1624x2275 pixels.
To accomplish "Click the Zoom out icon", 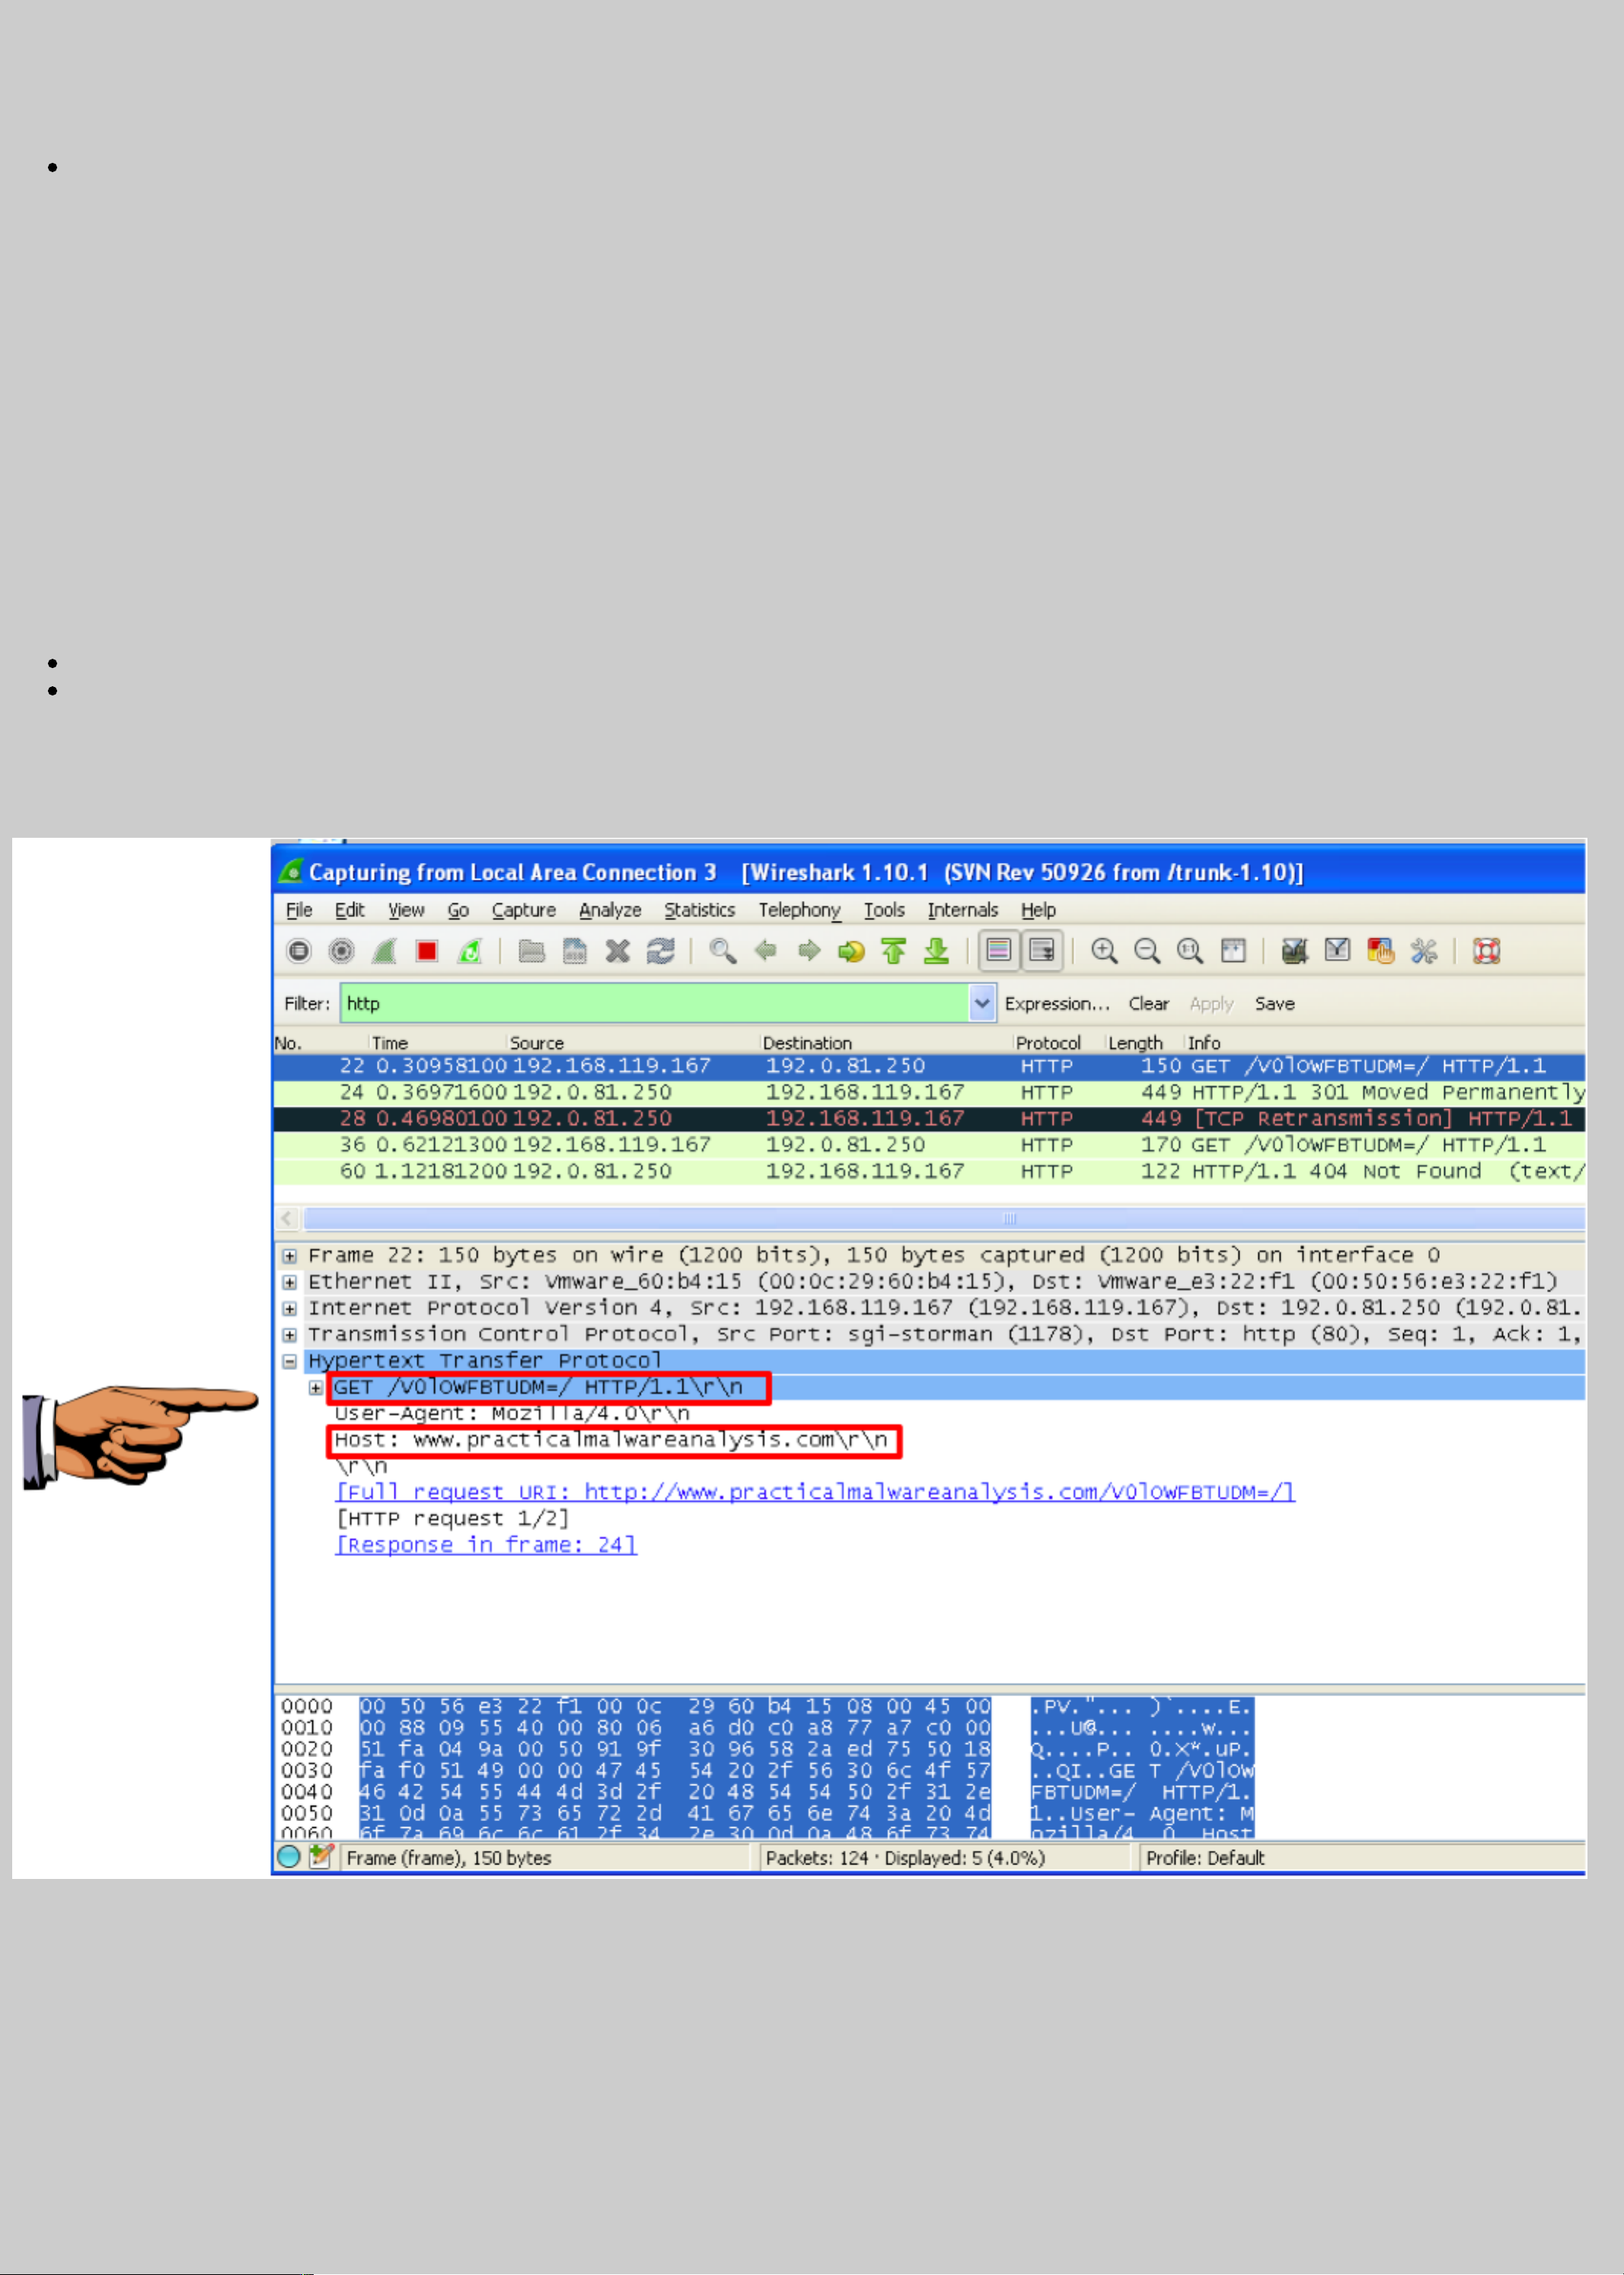I will click(1147, 951).
